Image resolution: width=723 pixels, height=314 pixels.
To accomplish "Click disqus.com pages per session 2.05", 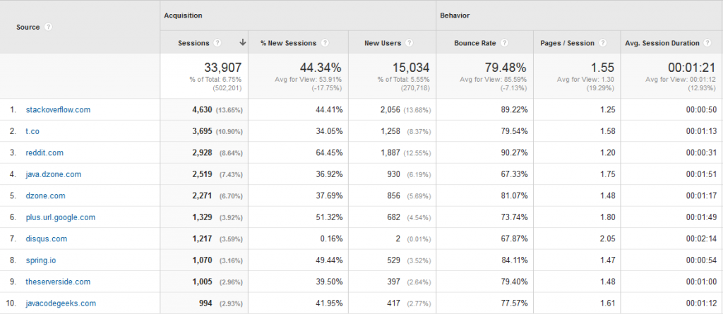I will coord(608,238).
